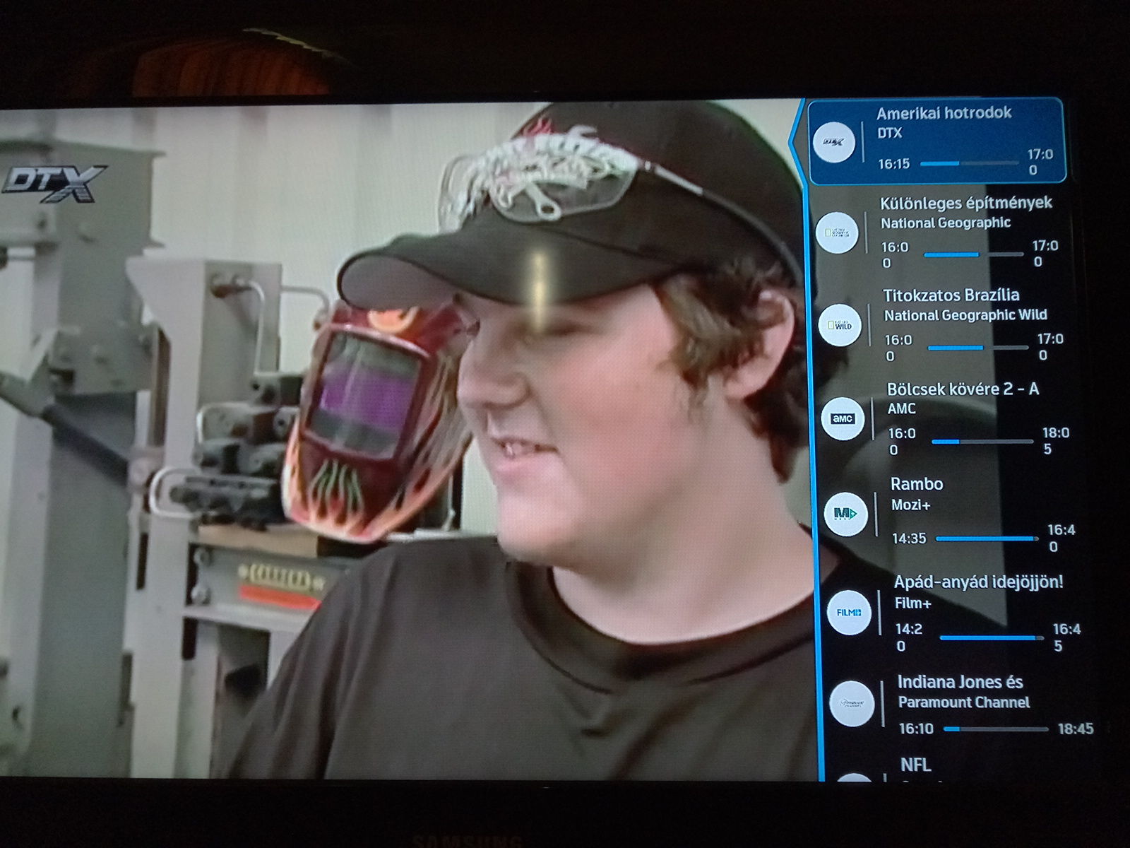The image size is (1130, 848).
Task: Click the Bölcsek kövére 2 progress bar
Action: (x=982, y=442)
